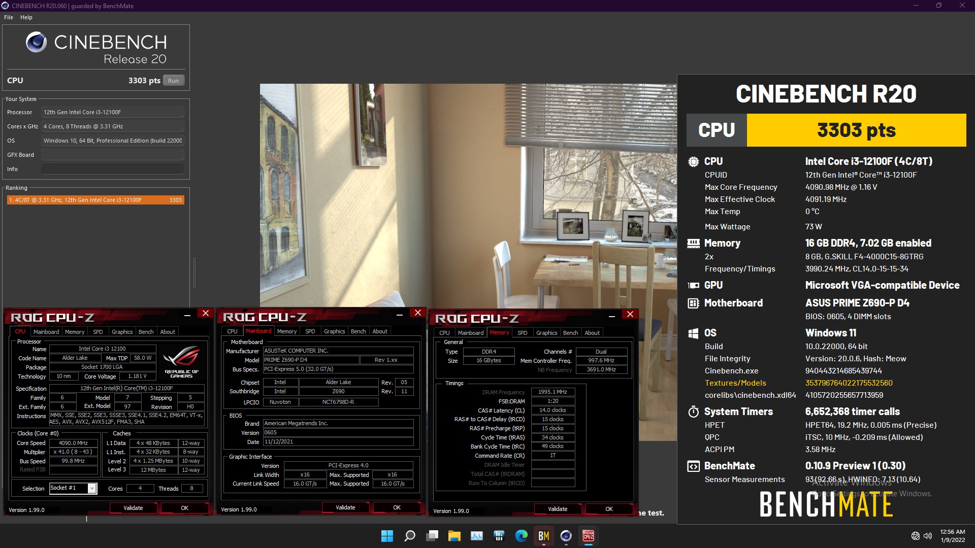Open File Explorer from the taskbar
This screenshot has width=975, height=548.
[x=454, y=536]
